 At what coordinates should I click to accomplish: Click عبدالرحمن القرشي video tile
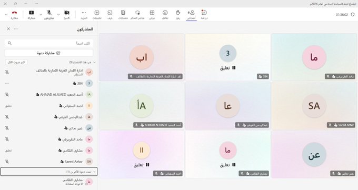point(228,106)
